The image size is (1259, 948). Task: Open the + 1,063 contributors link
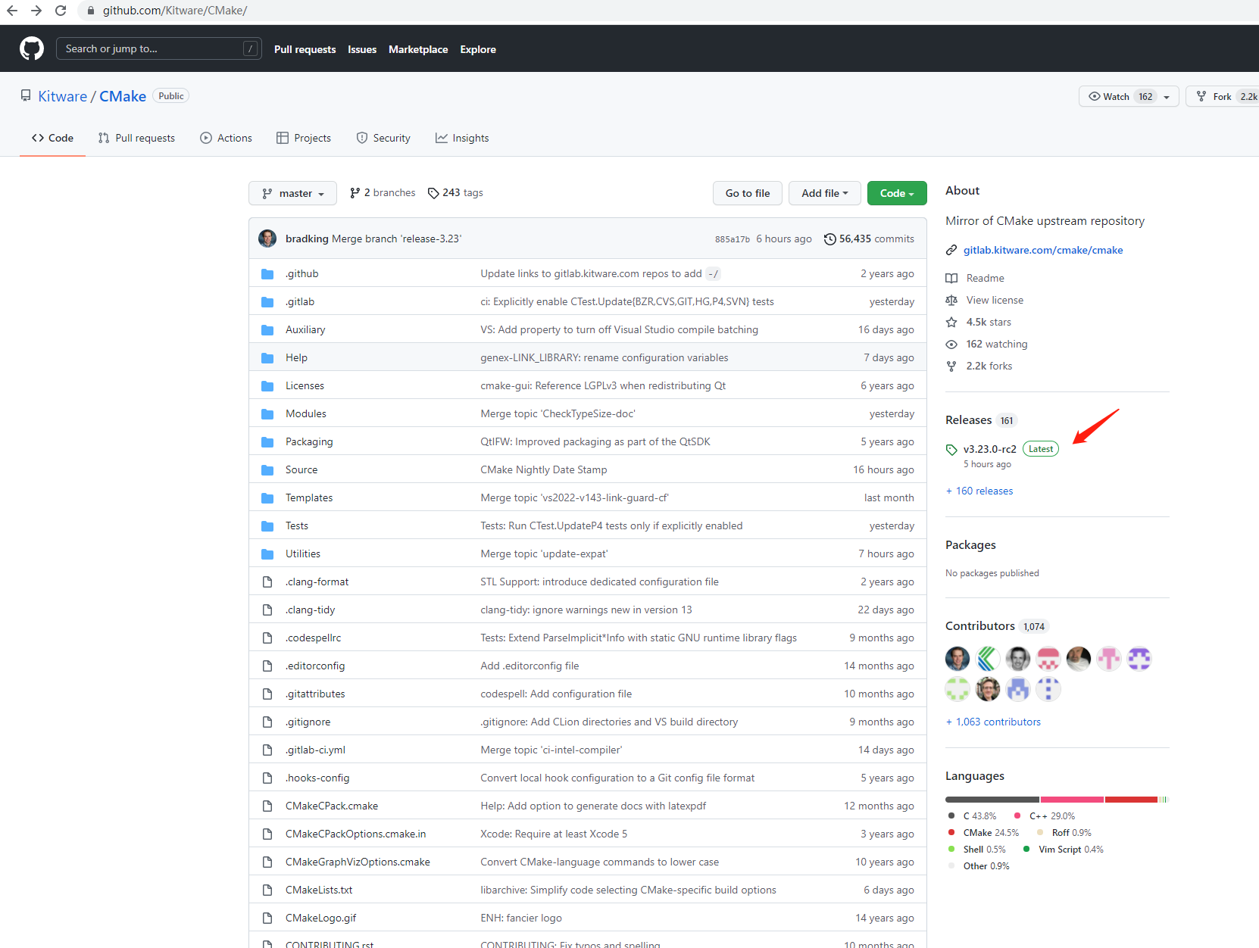coord(993,722)
